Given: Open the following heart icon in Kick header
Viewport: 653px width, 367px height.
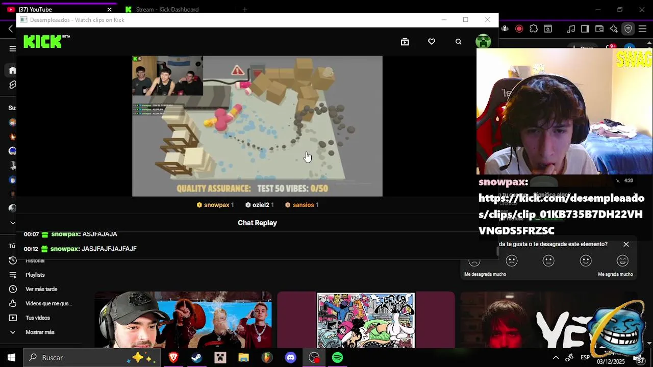Looking at the screenshot, I should tap(432, 42).
